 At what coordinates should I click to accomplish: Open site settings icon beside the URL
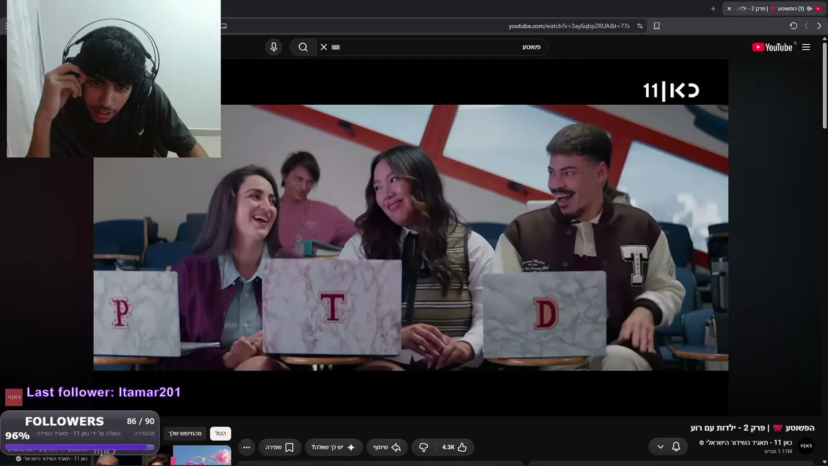640,26
